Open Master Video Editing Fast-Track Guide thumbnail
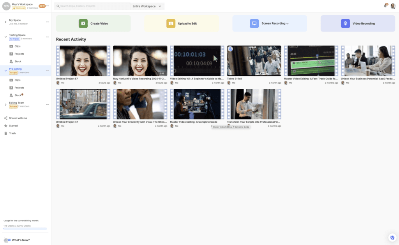Image resolution: width=399 pixels, height=245 pixels. click(x=311, y=61)
